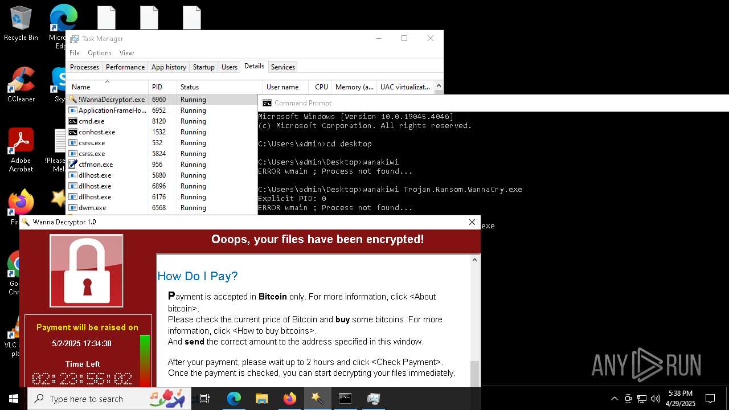
Task: Switch to the Processes tab
Action: [84, 67]
